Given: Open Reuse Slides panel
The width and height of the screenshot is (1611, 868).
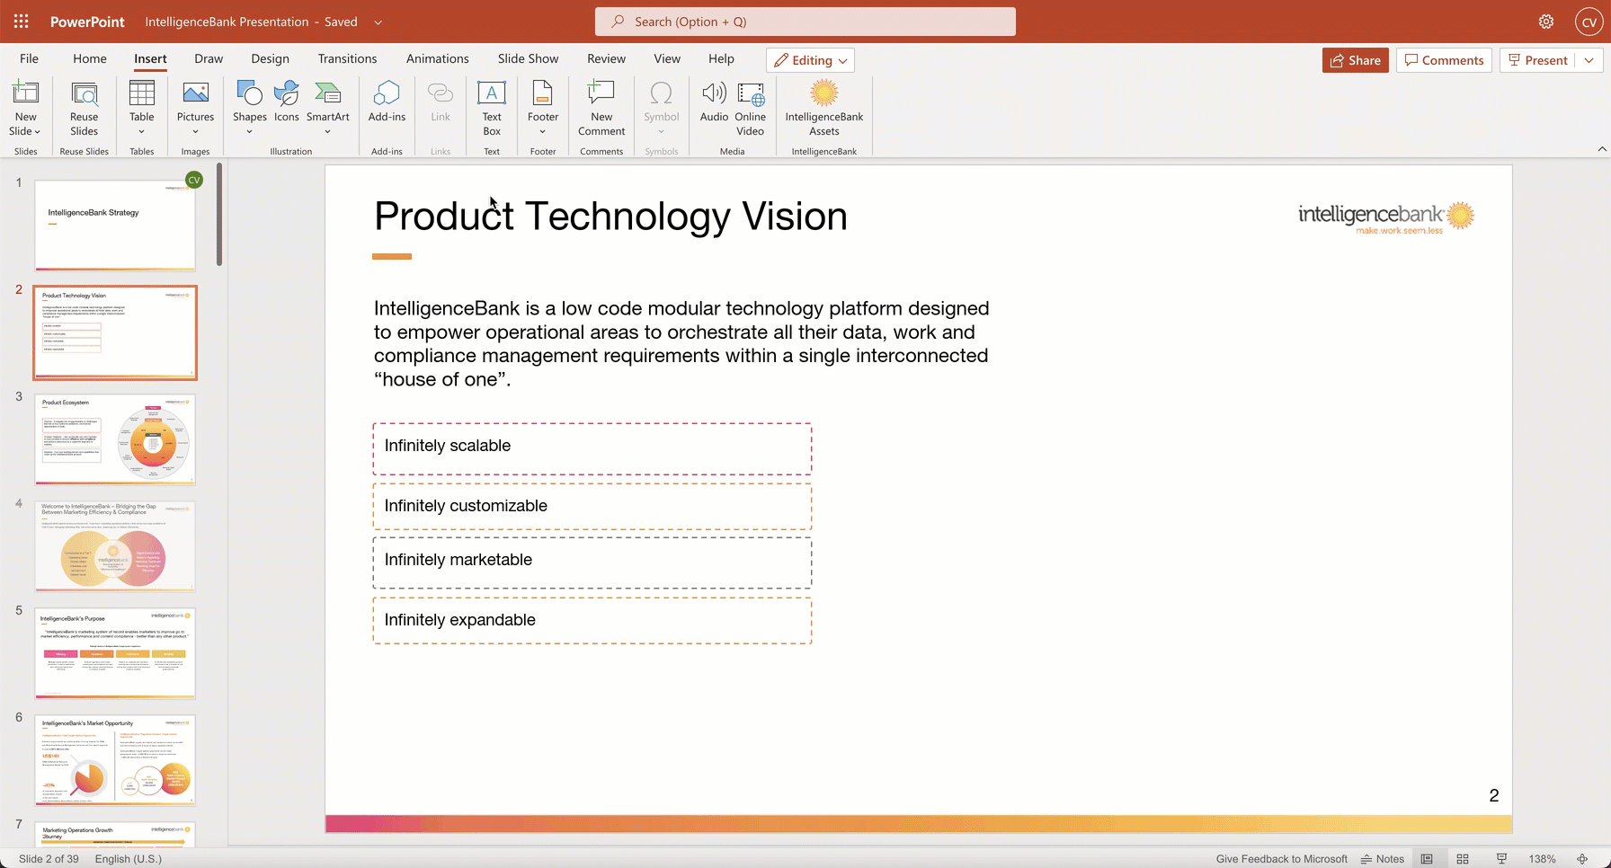Looking at the screenshot, I should coord(84,108).
